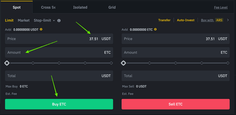Open the Grid trading tab
Viewport: 236px width, 115px height.
click(x=112, y=7)
